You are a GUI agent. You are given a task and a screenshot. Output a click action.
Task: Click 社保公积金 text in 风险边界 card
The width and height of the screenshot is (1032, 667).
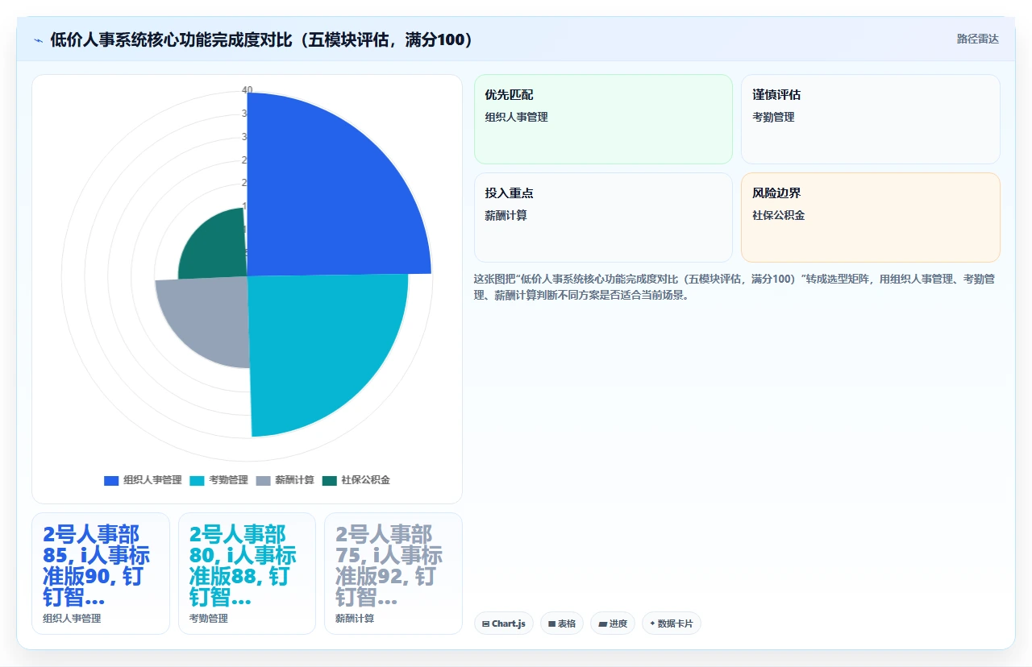pos(778,216)
